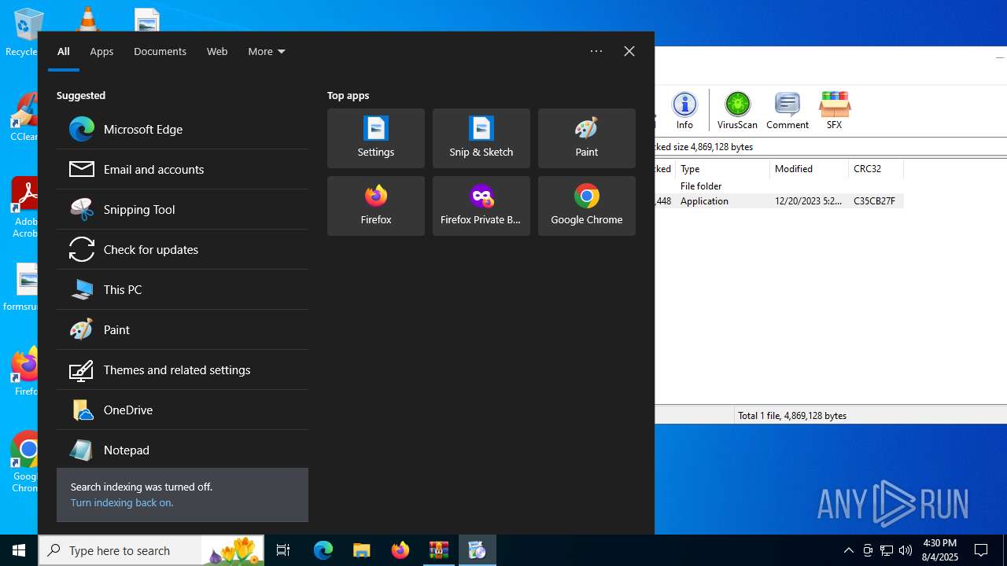Open network status in system tray
1007x566 pixels.
pos(887,550)
